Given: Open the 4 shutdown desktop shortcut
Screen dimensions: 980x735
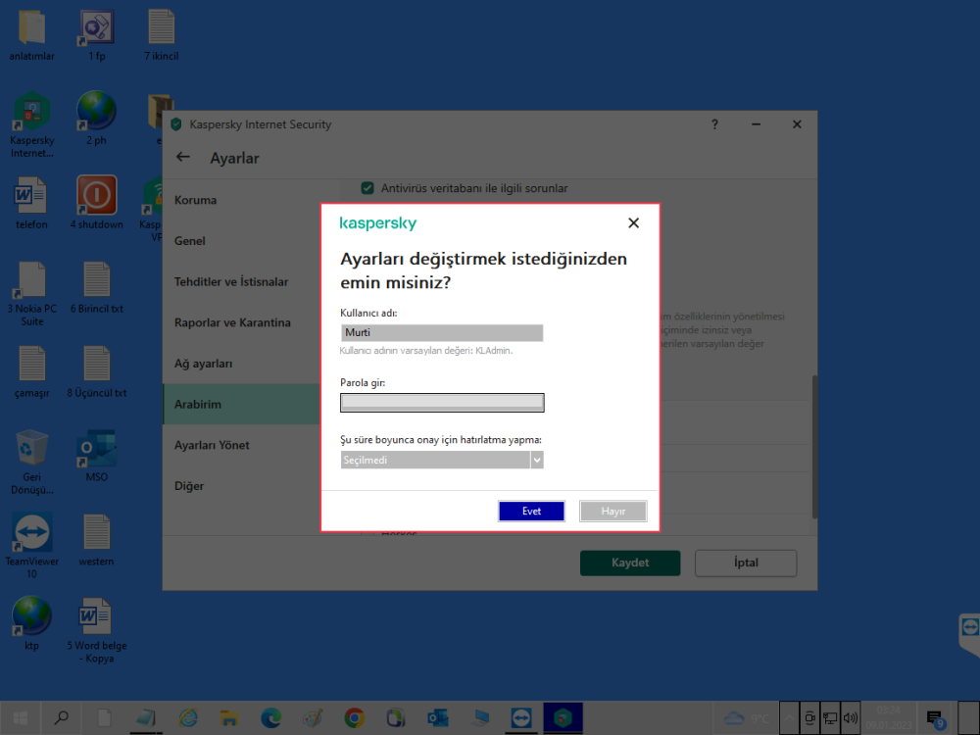Looking at the screenshot, I should click(x=96, y=203).
